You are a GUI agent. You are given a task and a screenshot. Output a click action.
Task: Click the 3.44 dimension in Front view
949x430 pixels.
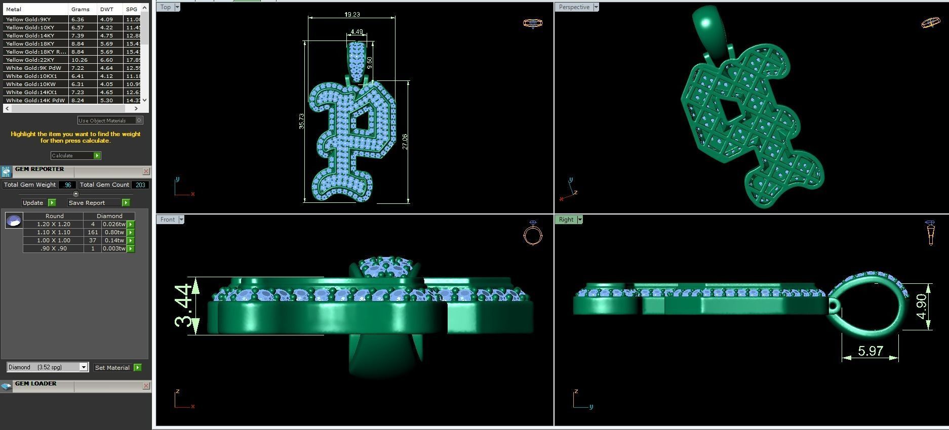click(x=183, y=306)
